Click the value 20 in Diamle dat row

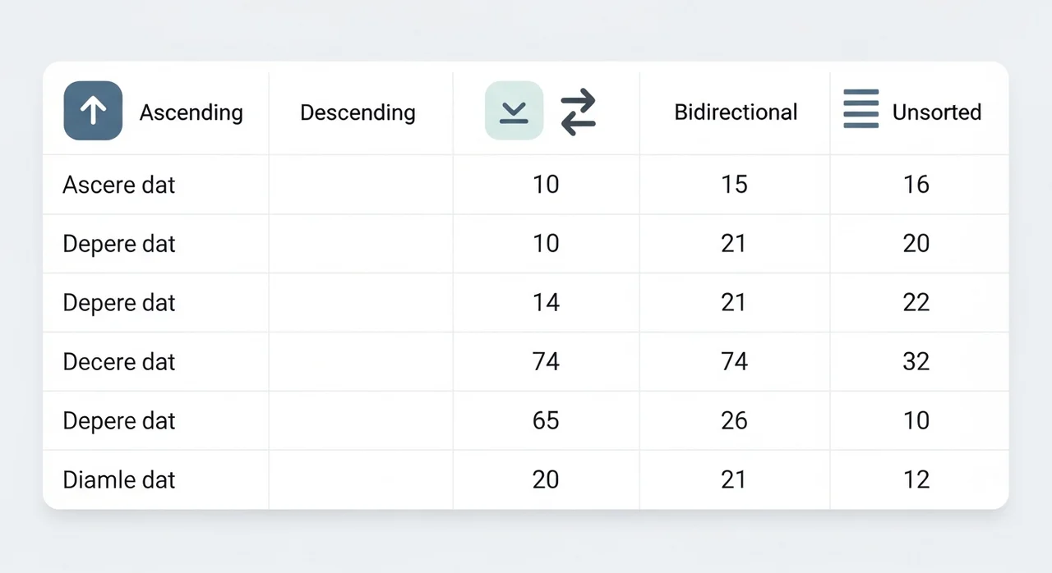546,479
